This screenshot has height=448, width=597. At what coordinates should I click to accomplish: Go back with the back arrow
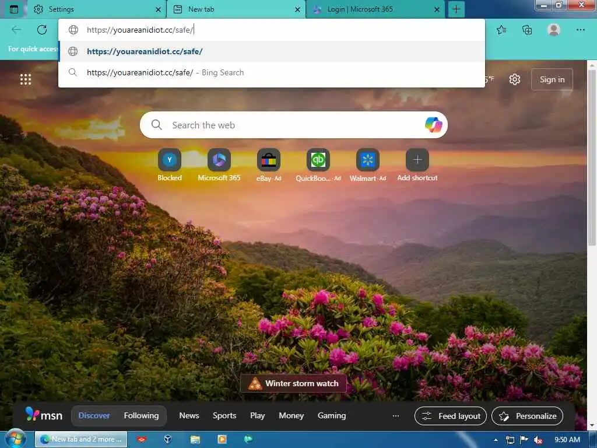click(16, 30)
